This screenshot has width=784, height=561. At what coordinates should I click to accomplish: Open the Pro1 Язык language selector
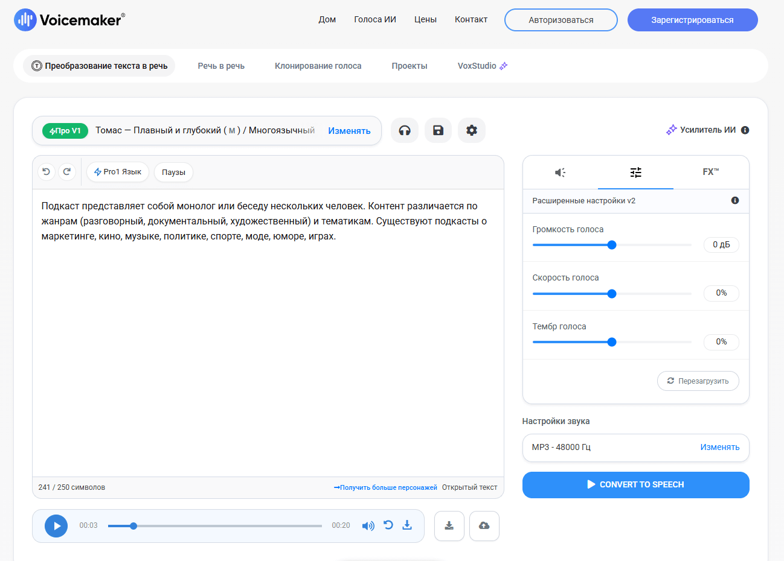click(118, 172)
